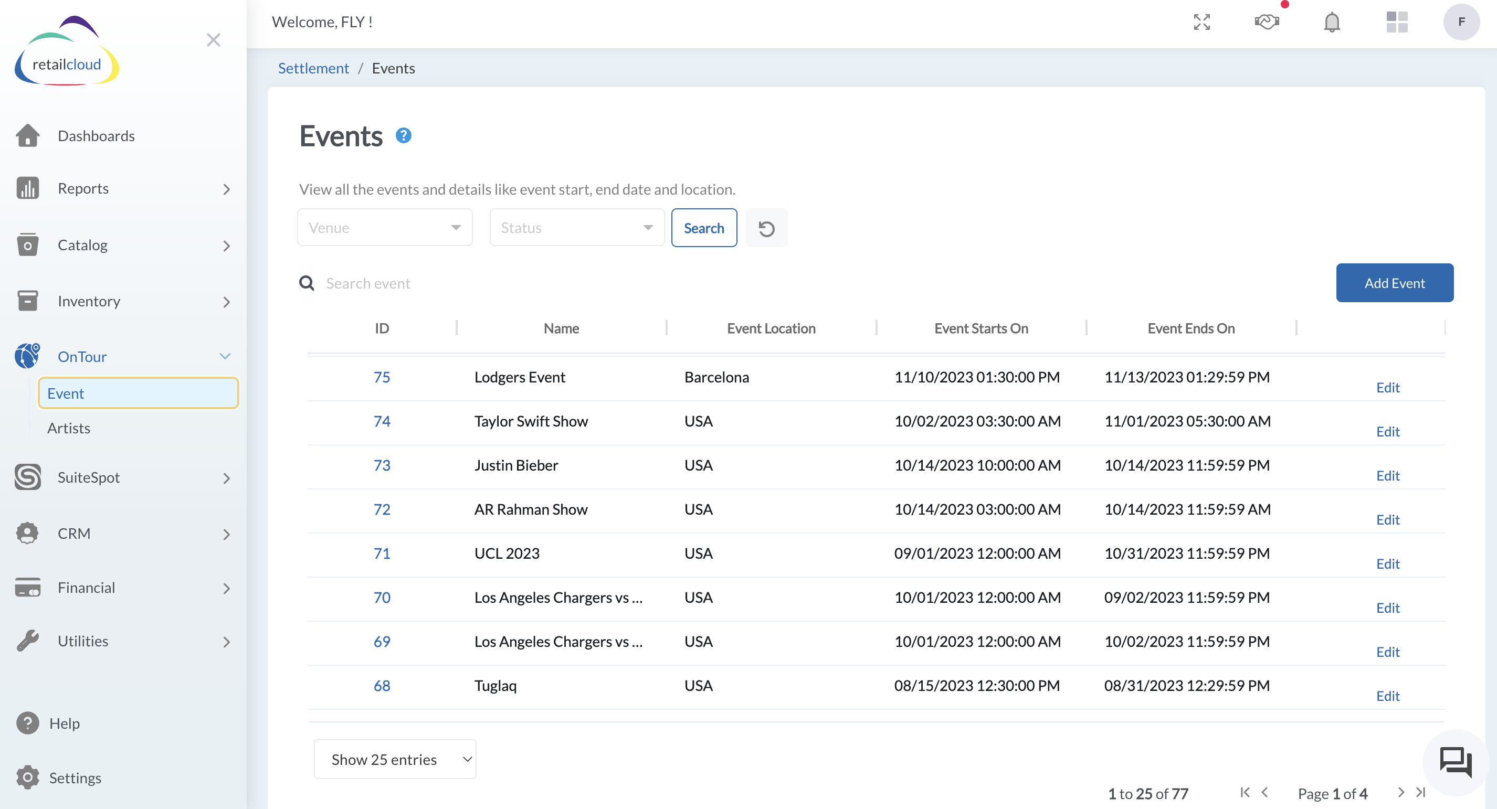Click the Catalog icon
The image size is (1497, 809).
pyautogui.click(x=27, y=244)
